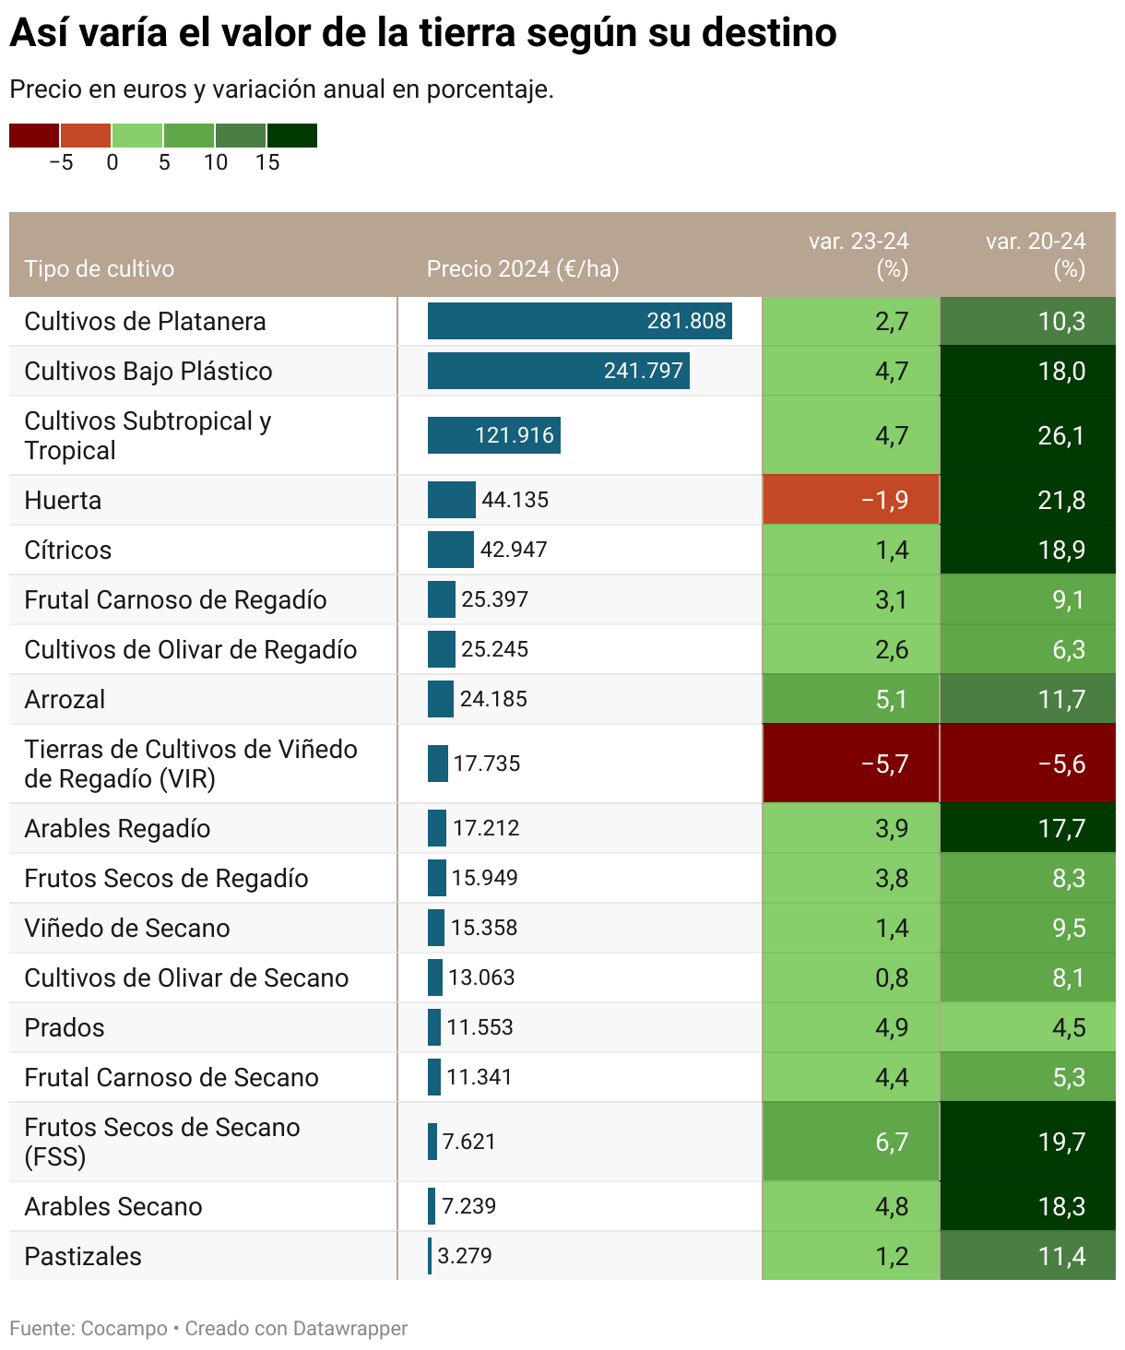
Task: Click the Huerta row label
Action: (65, 500)
